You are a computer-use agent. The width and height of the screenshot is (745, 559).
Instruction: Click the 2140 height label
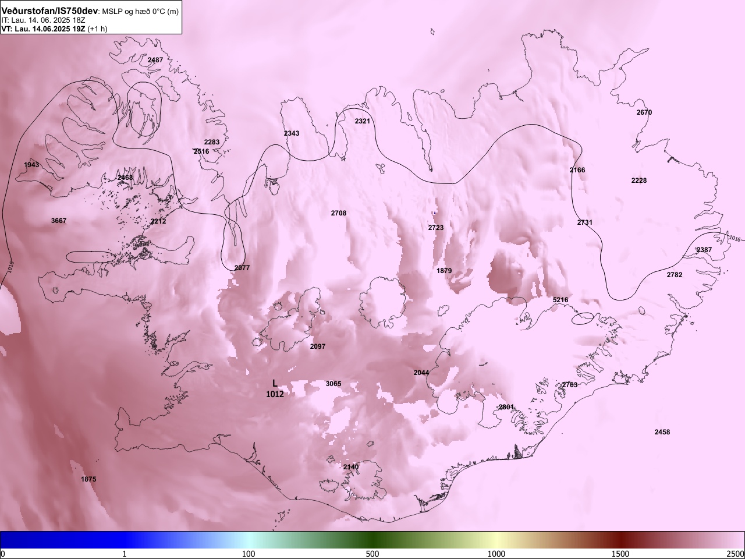tap(351, 467)
